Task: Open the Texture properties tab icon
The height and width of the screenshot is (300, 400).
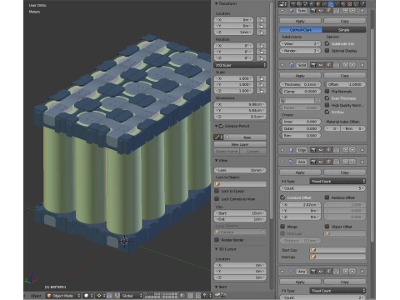Action: click(x=349, y=4)
